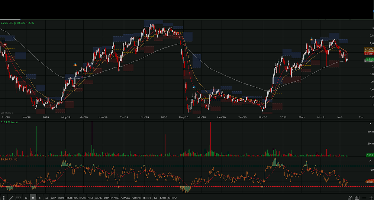Click the info (i) icon
The image size is (374, 200).
[x=4, y=198]
